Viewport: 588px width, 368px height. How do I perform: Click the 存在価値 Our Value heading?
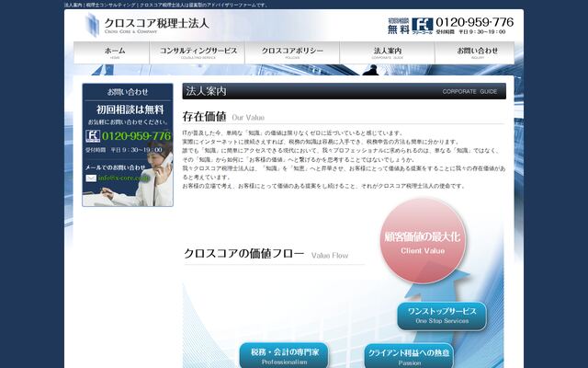point(223,117)
